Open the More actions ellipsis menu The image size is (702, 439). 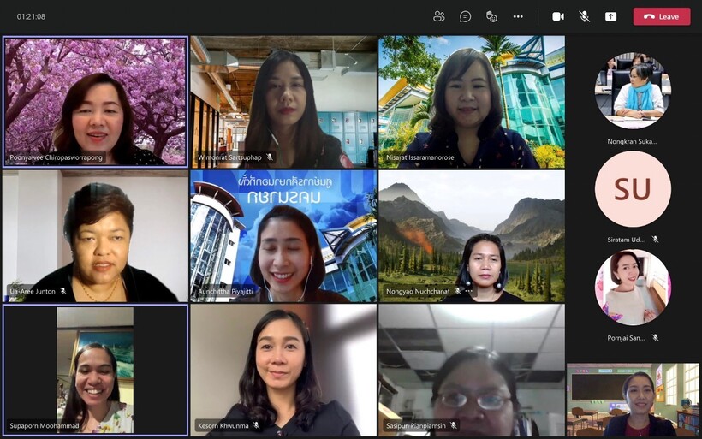(x=518, y=16)
